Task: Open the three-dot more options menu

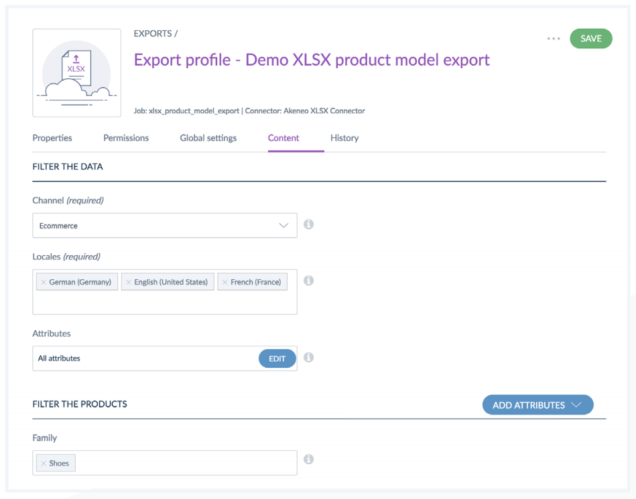Action: (553, 39)
